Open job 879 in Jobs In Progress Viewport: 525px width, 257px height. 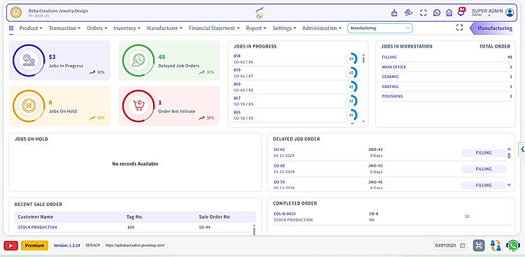(237, 70)
